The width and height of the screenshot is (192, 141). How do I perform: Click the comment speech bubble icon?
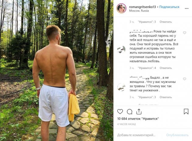coord(130,112)
